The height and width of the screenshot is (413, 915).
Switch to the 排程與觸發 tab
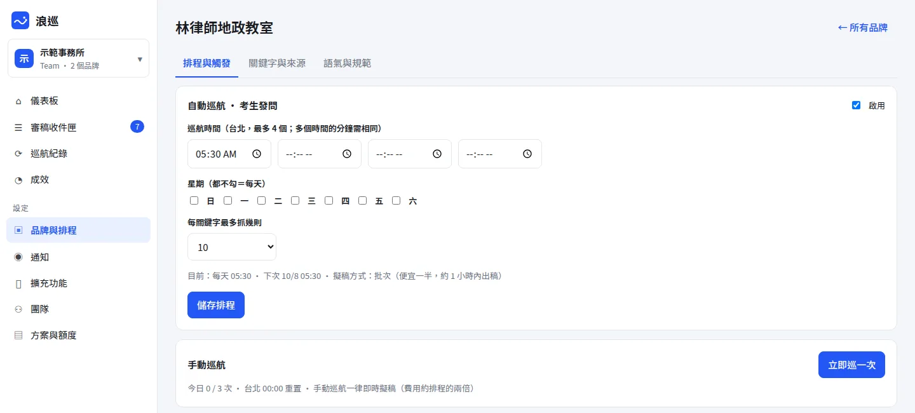[207, 64]
